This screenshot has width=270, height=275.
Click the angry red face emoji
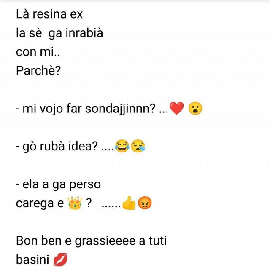(x=145, y=203)
